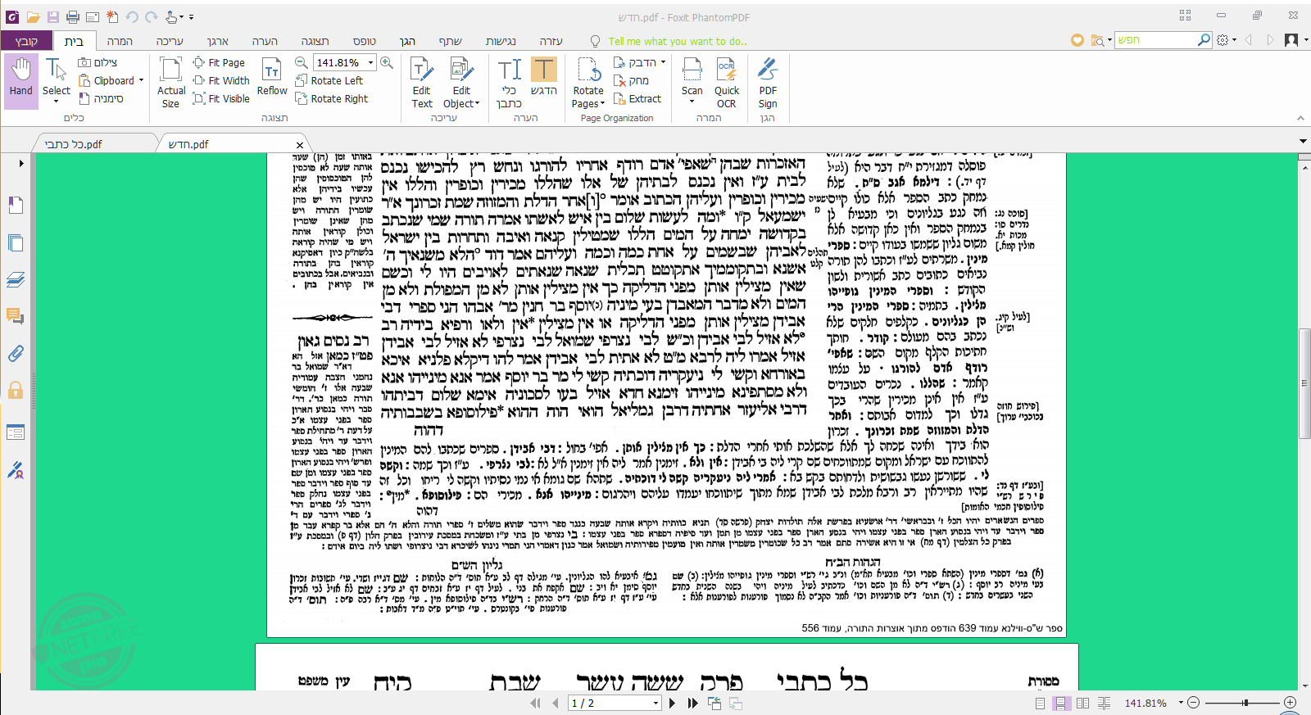Click מחק delete pages

631,80
